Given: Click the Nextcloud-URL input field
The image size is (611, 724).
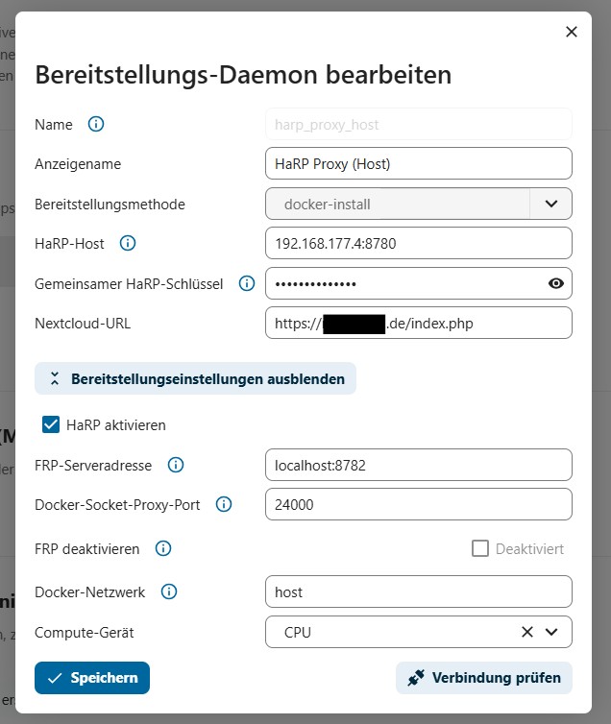Looking at the screenshot, I should pos(418,324).
